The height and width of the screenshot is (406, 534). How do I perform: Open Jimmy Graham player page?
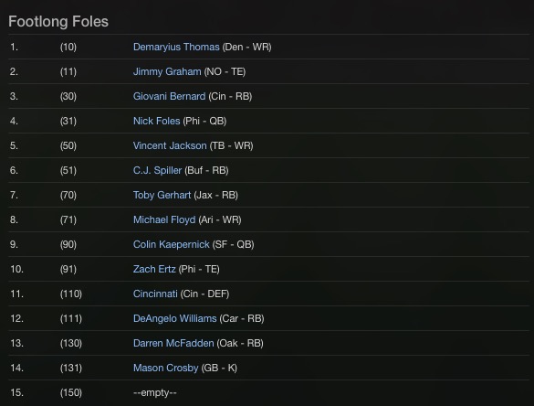pyautogui.click(x=167, y=71)
